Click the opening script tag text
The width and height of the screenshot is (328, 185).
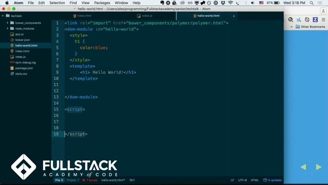pyautogui.click(x=75, y=109)
